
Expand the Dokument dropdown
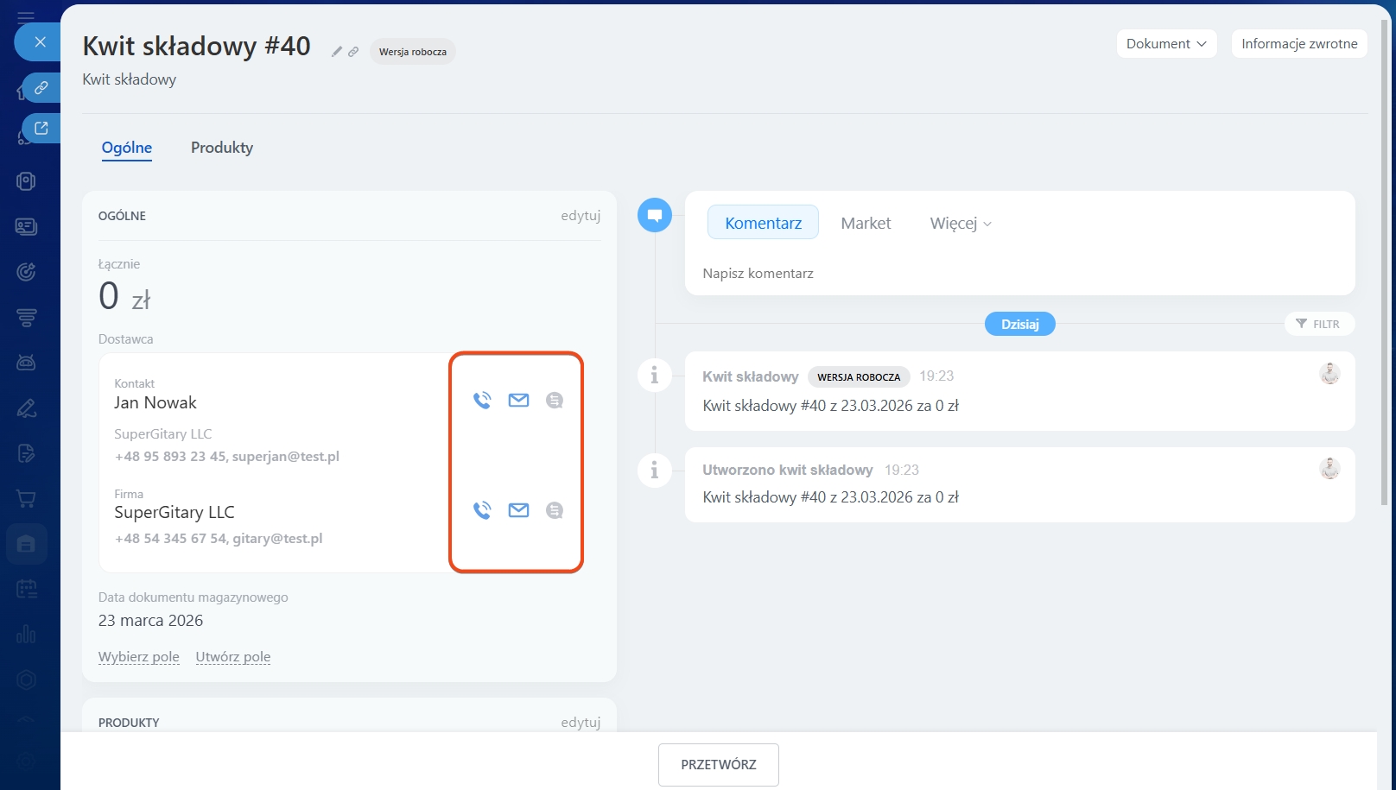1166,44
